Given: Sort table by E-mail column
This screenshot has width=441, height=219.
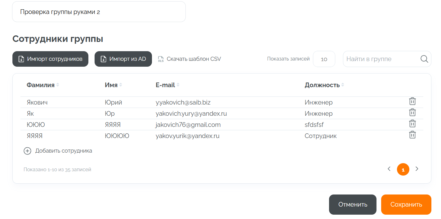Looking at the screenshot, I should 178,85.
